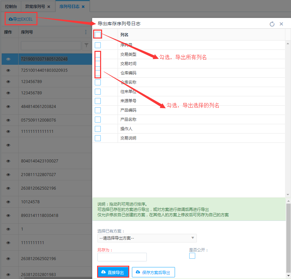Enable the 是否公开 checkbox
Screen dimensions: 291x279
[x=192, y=256]
